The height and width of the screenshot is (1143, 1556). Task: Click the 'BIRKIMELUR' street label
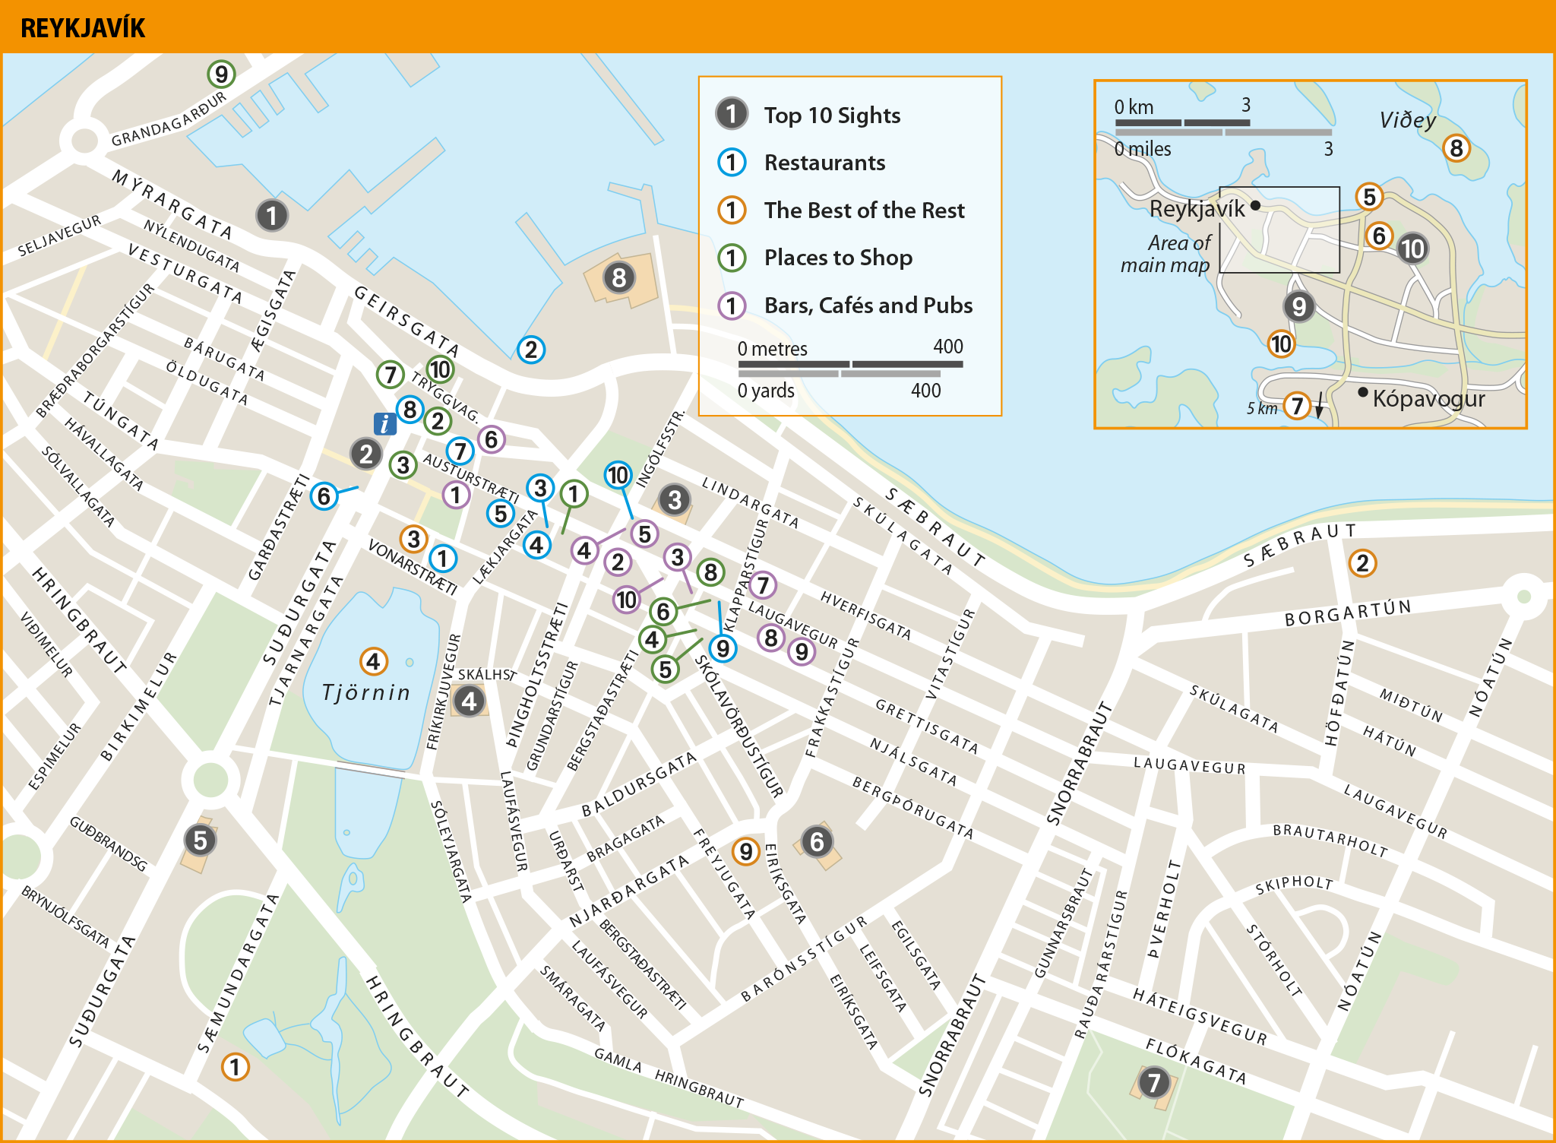(x=139, y=706)
